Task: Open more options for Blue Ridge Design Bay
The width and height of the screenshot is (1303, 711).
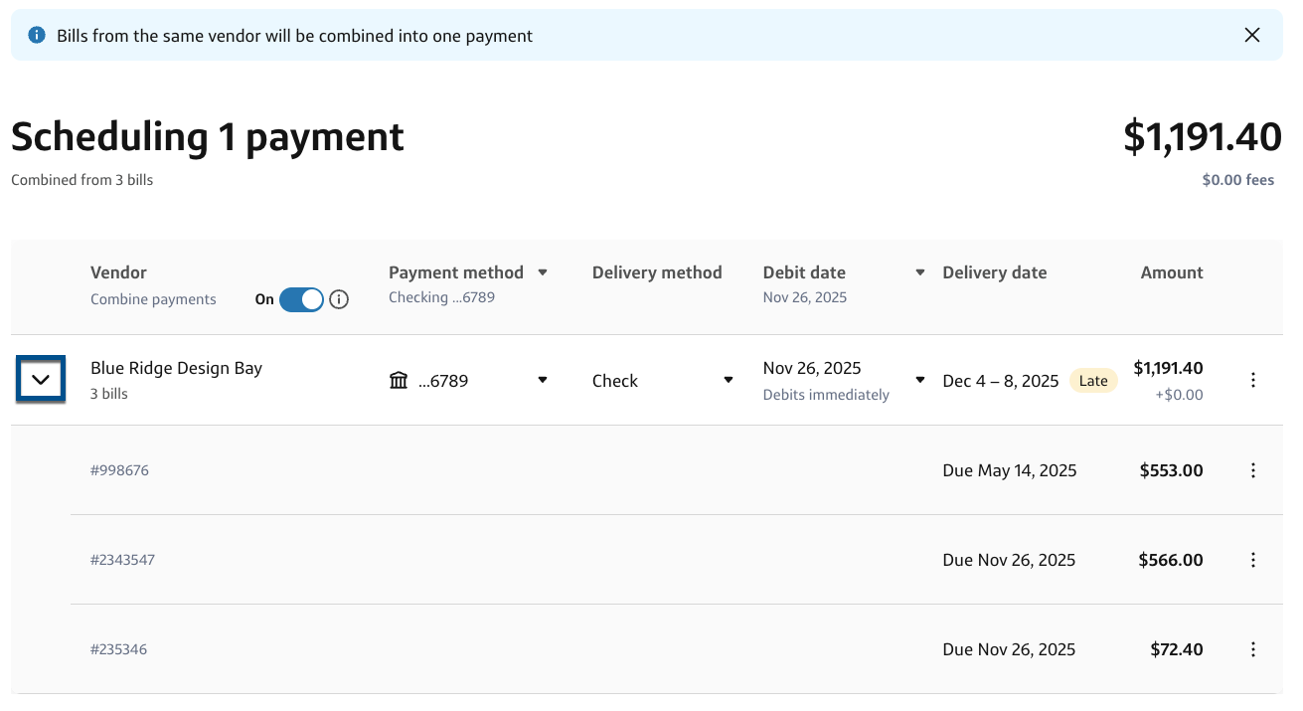Action: pyautogui.click(x=1252, y=380)
